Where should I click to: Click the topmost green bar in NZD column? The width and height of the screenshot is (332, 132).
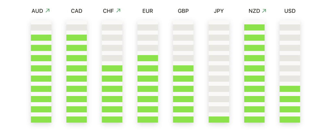(x=254, y=27)
